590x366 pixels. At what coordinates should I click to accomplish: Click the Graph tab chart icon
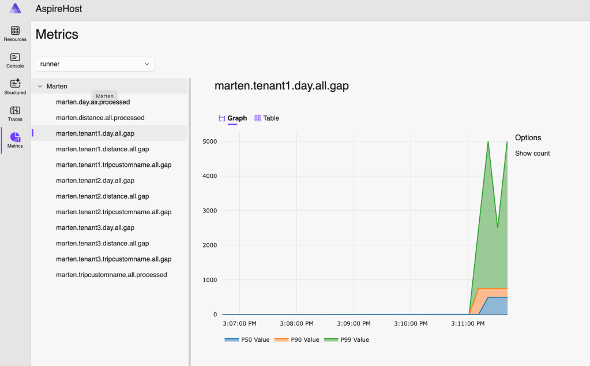tap(221, 118)
